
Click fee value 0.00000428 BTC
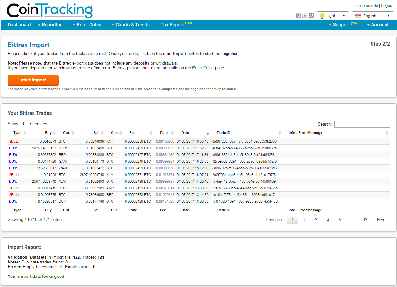138,201
